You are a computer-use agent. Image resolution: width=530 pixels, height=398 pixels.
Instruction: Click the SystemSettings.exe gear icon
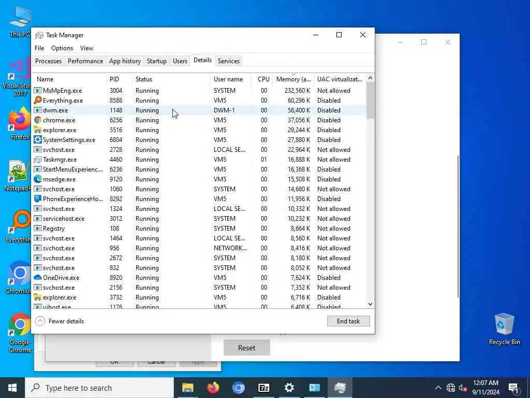[x=38, y=140]
